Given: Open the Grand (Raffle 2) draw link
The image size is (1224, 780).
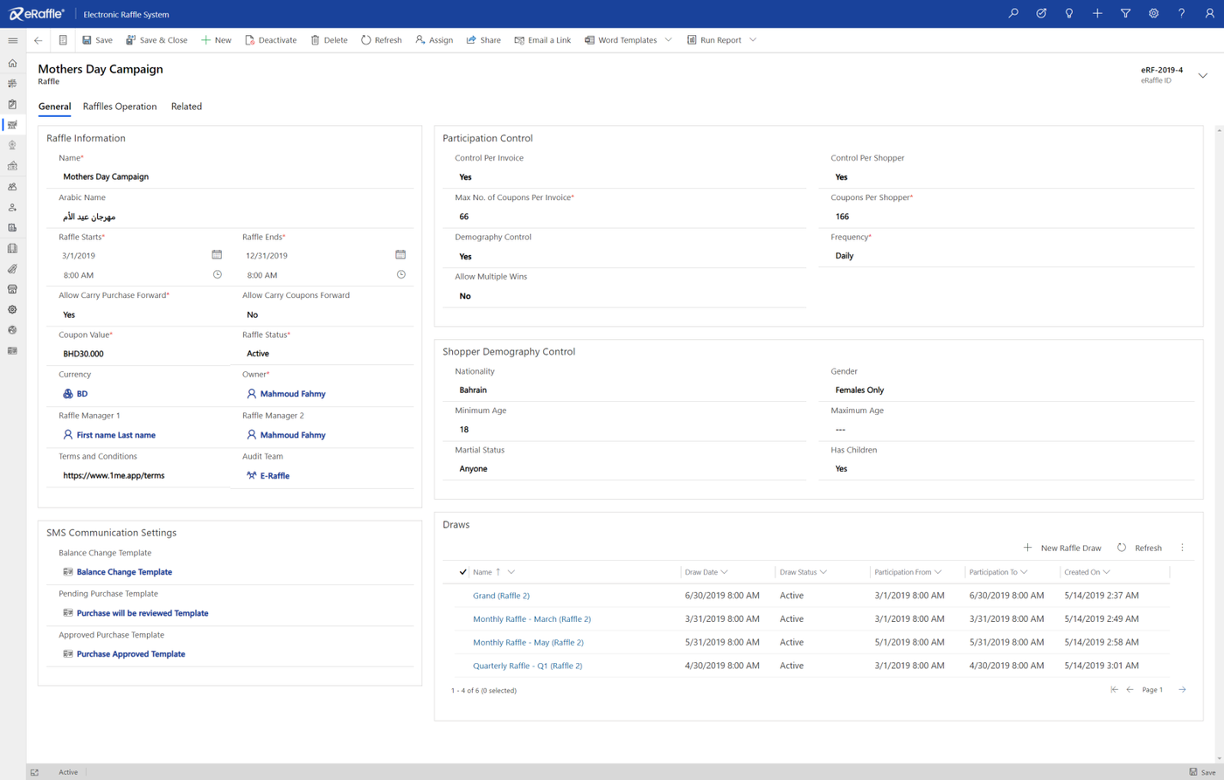Looking at the screenshot, I should tap(501, 596).
